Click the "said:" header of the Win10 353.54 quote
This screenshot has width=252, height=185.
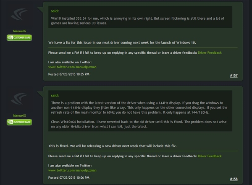55,11
